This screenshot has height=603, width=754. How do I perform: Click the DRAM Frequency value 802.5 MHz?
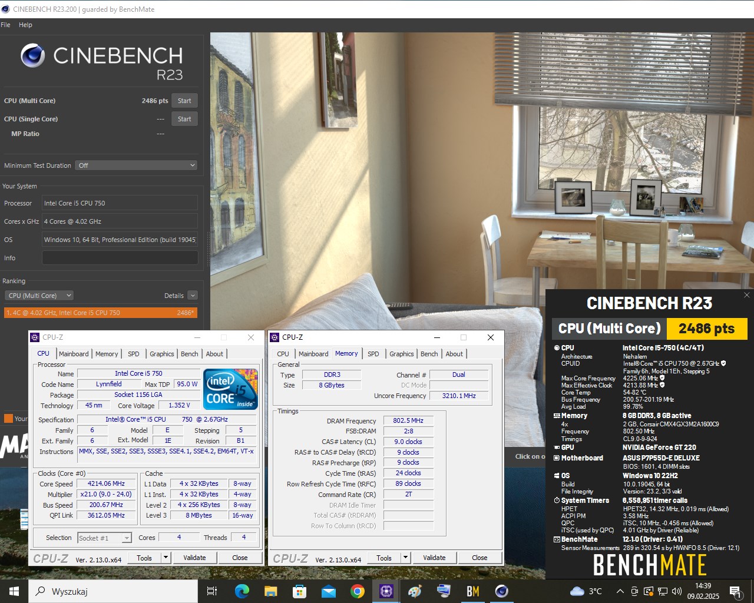[x=408, y=420]
